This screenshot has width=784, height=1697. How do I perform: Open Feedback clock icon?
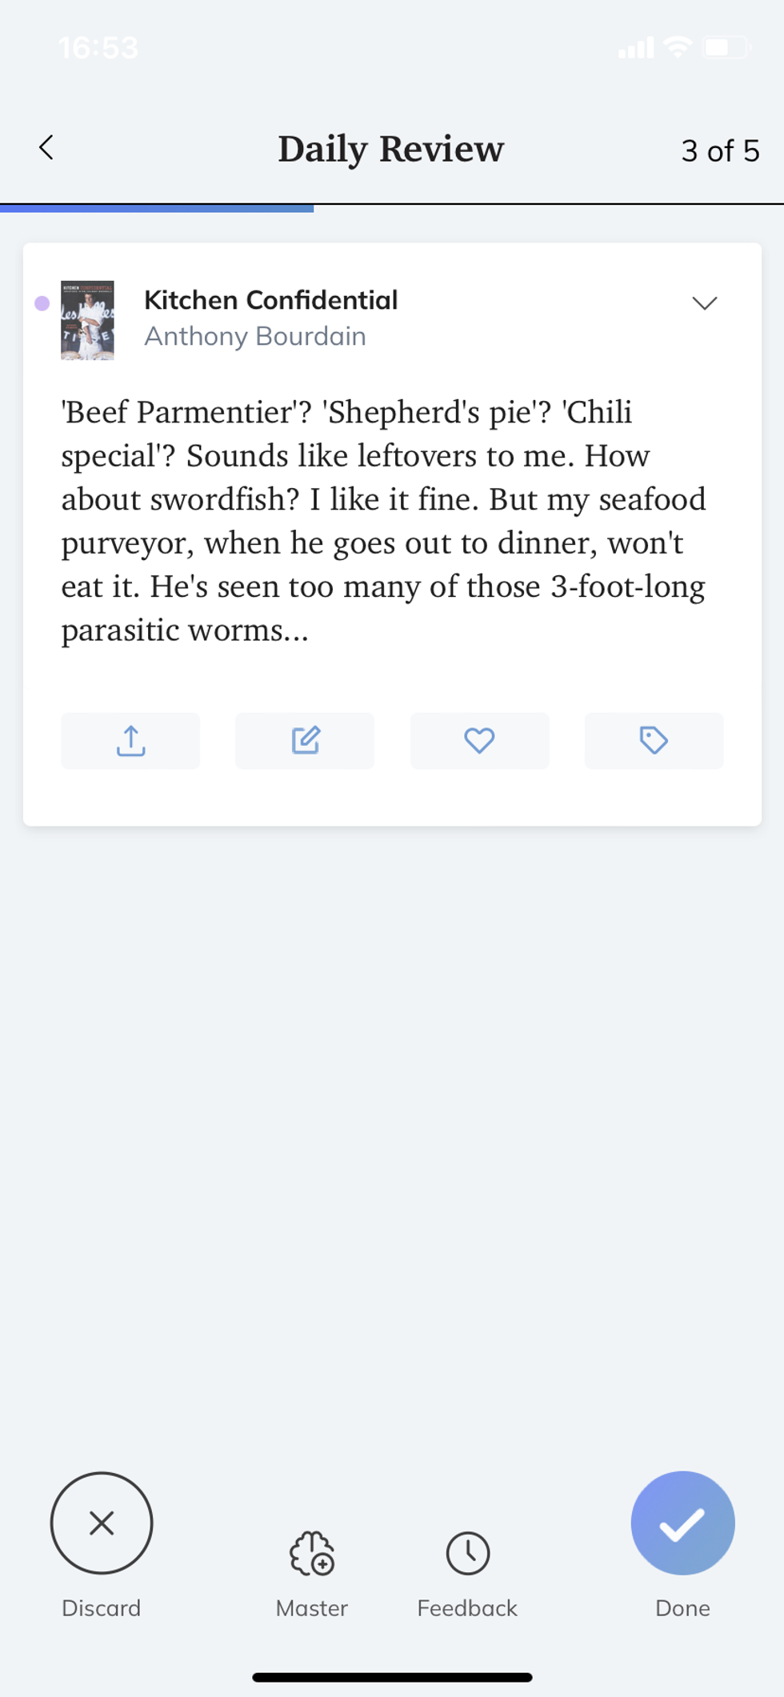click(x=467, y=1554)
